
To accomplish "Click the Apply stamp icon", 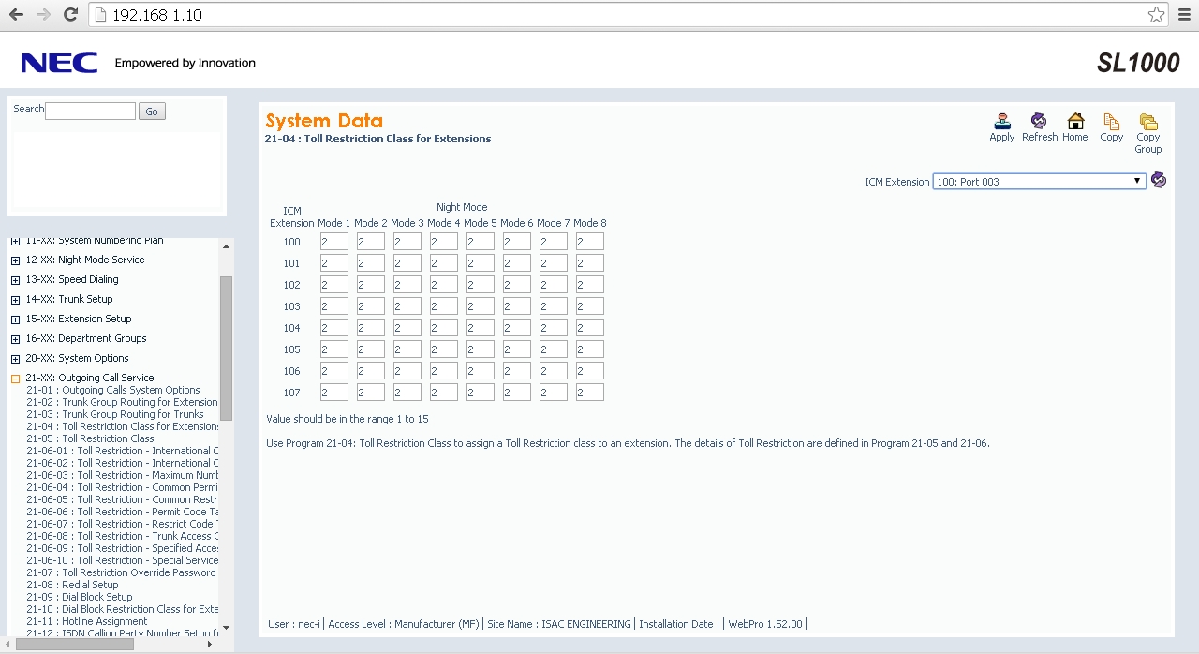I will [1001, 122].
